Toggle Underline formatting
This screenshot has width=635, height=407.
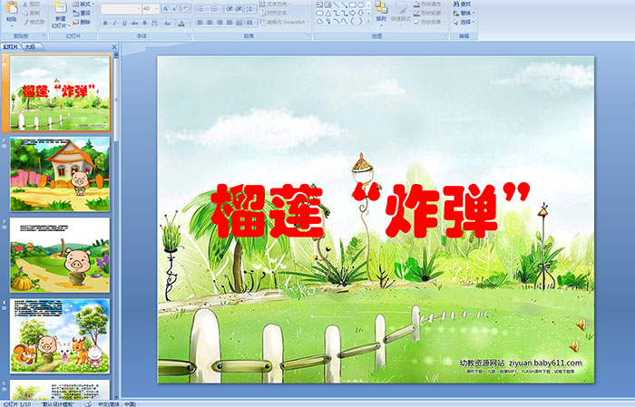(125, 23)
